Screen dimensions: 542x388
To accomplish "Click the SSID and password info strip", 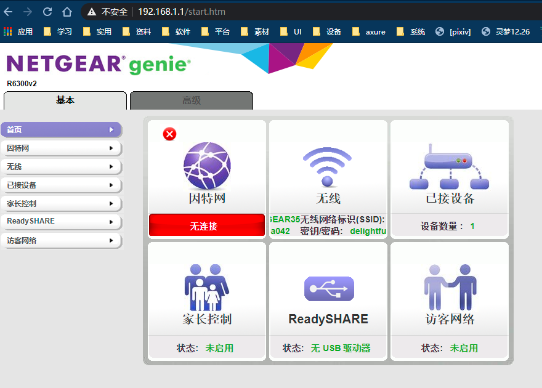I will coord(328,225).
